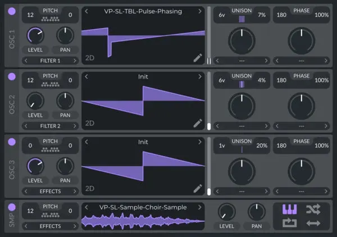The width and height of the screenshot is (337, 237).
Task: Open OSC 2 Init wavetable name menu
Action: (x=143, y=76)
